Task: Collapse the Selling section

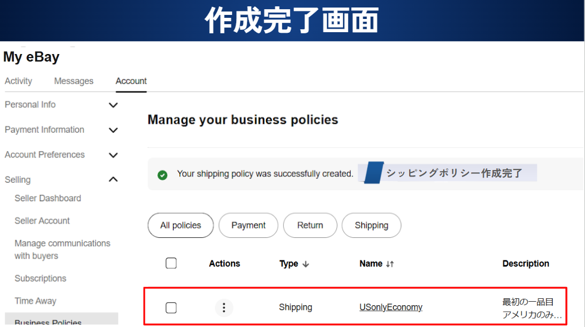Action: [113, 180]
